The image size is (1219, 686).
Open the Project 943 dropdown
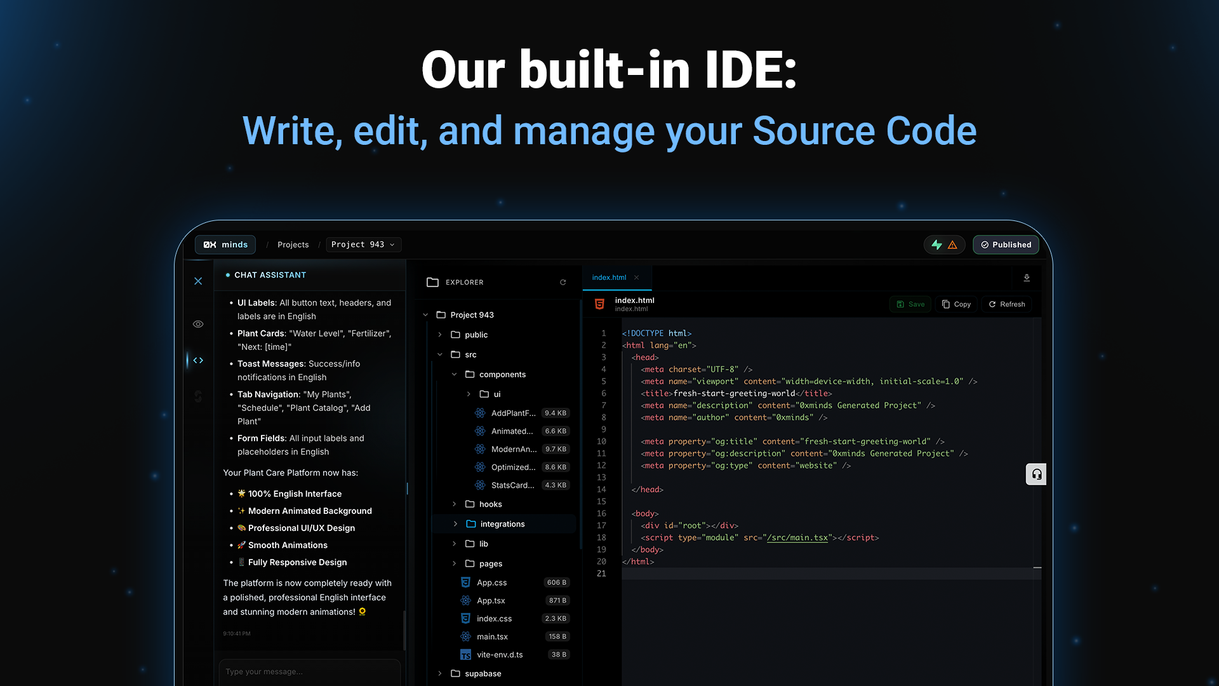(x=363, y=245)
